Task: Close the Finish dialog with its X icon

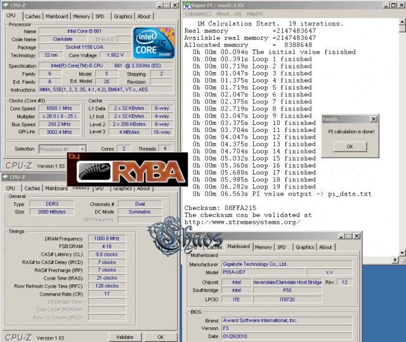Action: tap(372, 119)
